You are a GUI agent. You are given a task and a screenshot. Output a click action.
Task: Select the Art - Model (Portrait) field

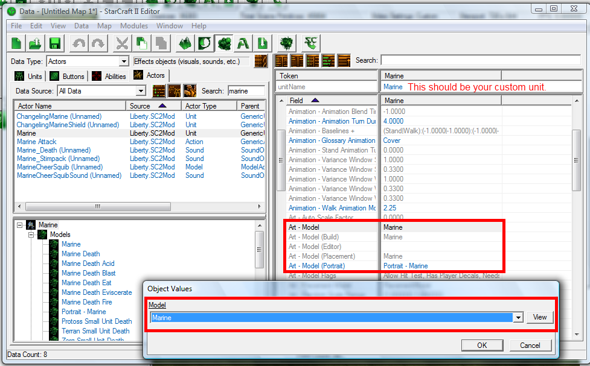click(x=316, y=266)
